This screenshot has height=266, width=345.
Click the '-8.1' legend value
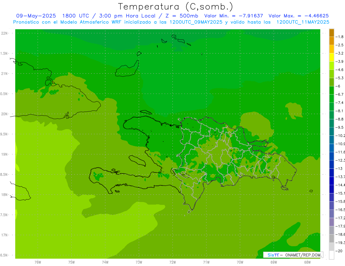340,111
